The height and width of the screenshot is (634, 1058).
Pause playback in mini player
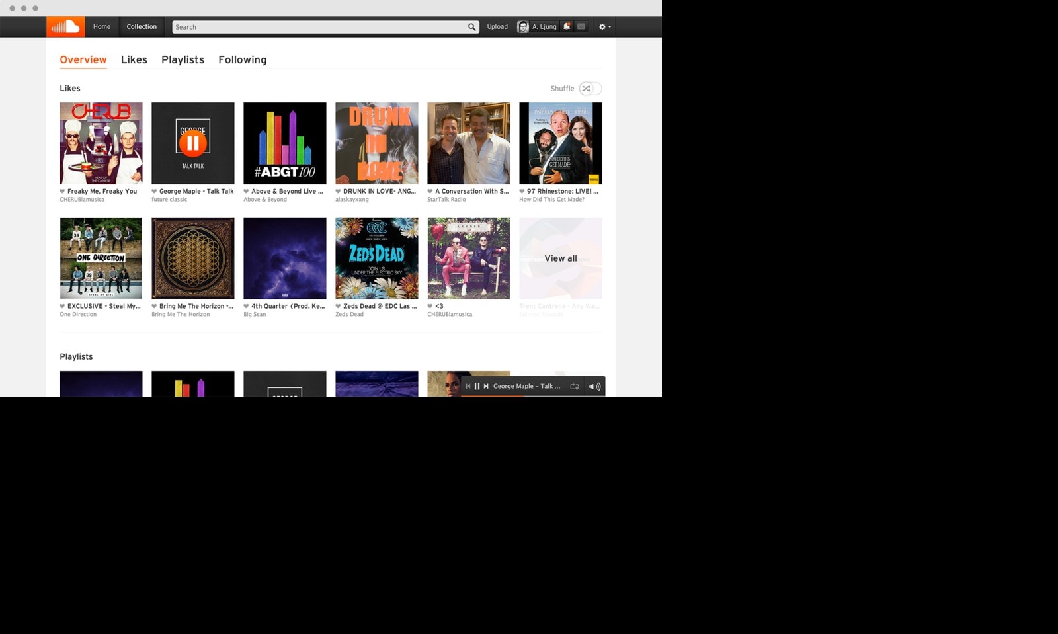pos(477,386)
